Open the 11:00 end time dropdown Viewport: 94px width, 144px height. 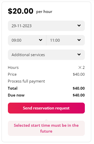pyautogui.click(x=65, y=40)
